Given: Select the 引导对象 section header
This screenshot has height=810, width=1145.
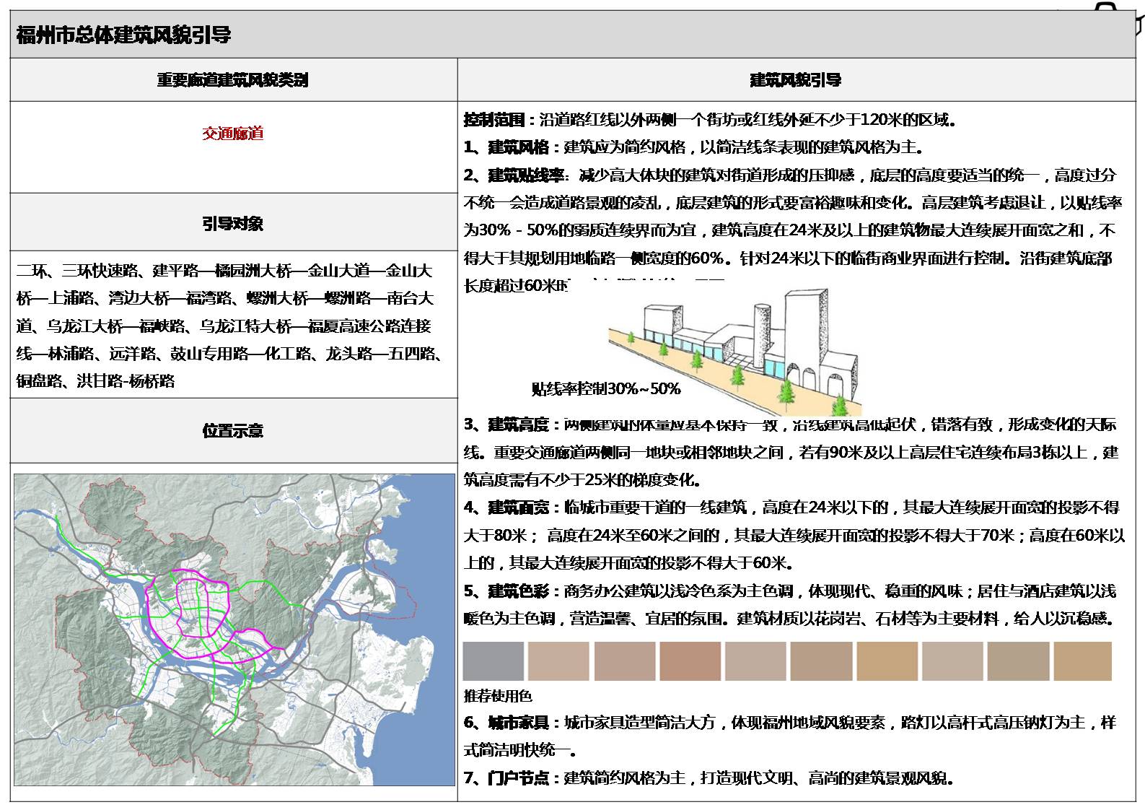Looking at the screenshot, I should pyautogui.click(x=233, y=224).
